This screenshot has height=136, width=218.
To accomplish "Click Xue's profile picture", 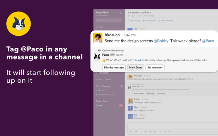I will 131,109.
